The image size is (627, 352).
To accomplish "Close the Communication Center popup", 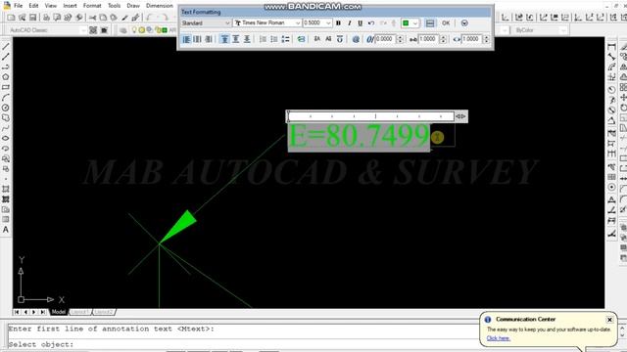I will tap(609, 320).
